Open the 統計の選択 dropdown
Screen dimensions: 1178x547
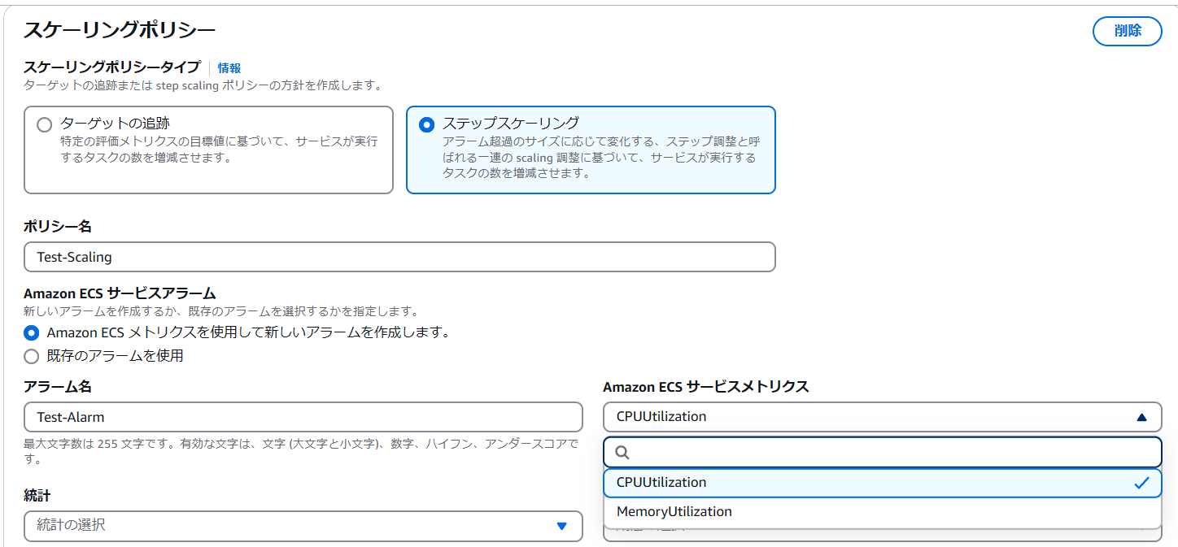pyautogui.click(x=303, y=526)
